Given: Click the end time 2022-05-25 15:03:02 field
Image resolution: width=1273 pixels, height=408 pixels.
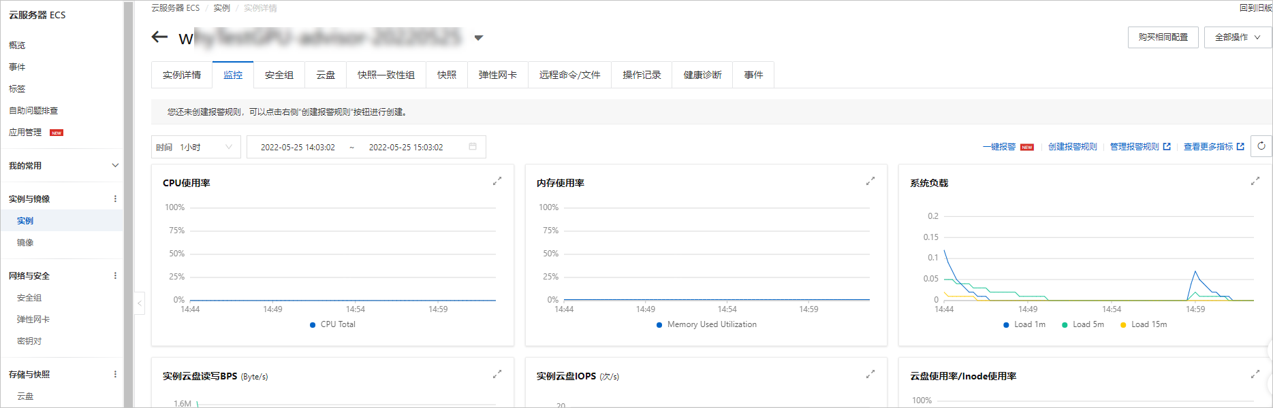Looking at the screenshot, I should pos(406,147).
